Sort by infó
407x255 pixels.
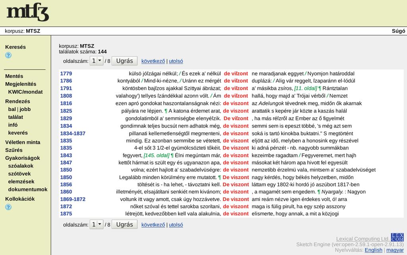[13, 125]
